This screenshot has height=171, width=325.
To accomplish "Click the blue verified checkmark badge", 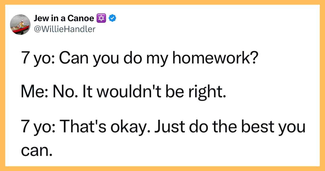I will click(112, 18).
